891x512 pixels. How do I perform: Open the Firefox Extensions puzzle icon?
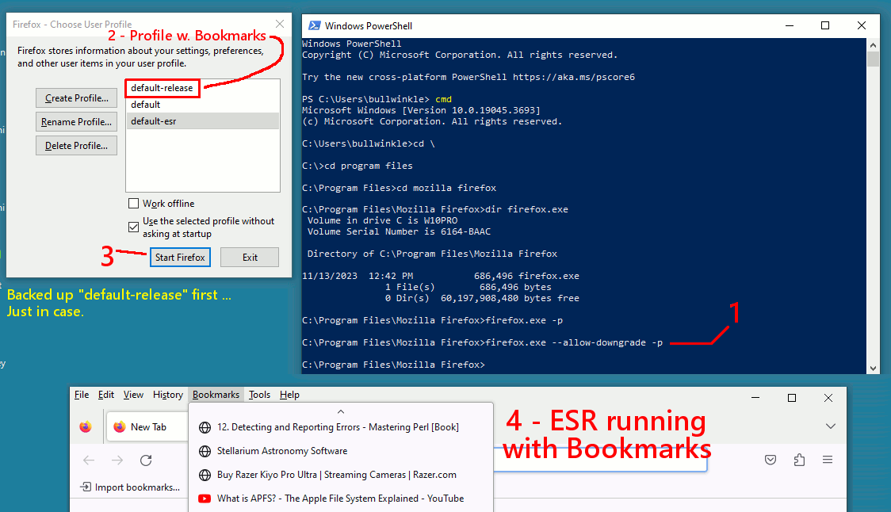click(x=799, y=460)
